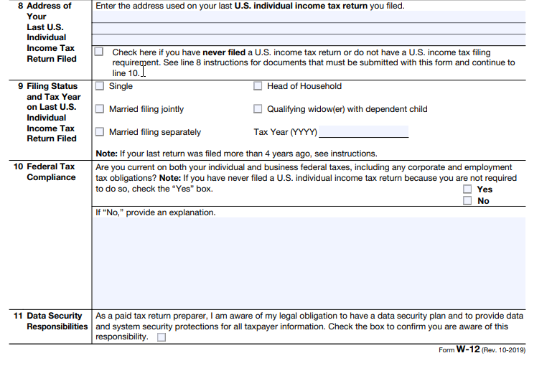The height and width of the screenshot is (376, 552).
Task: Click the "Note: If your last return" text
Action: pyautogui.click(x=236, y=154)
